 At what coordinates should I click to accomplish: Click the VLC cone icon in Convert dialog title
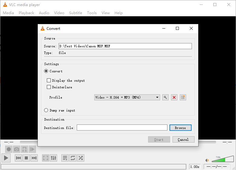[x=43, y=28]
